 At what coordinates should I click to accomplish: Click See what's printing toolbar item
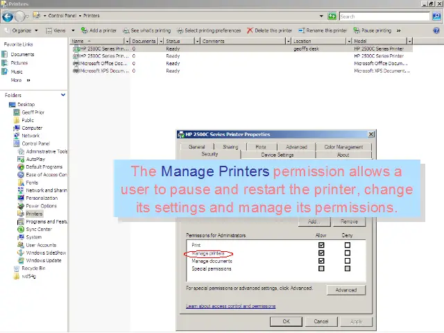146,31
